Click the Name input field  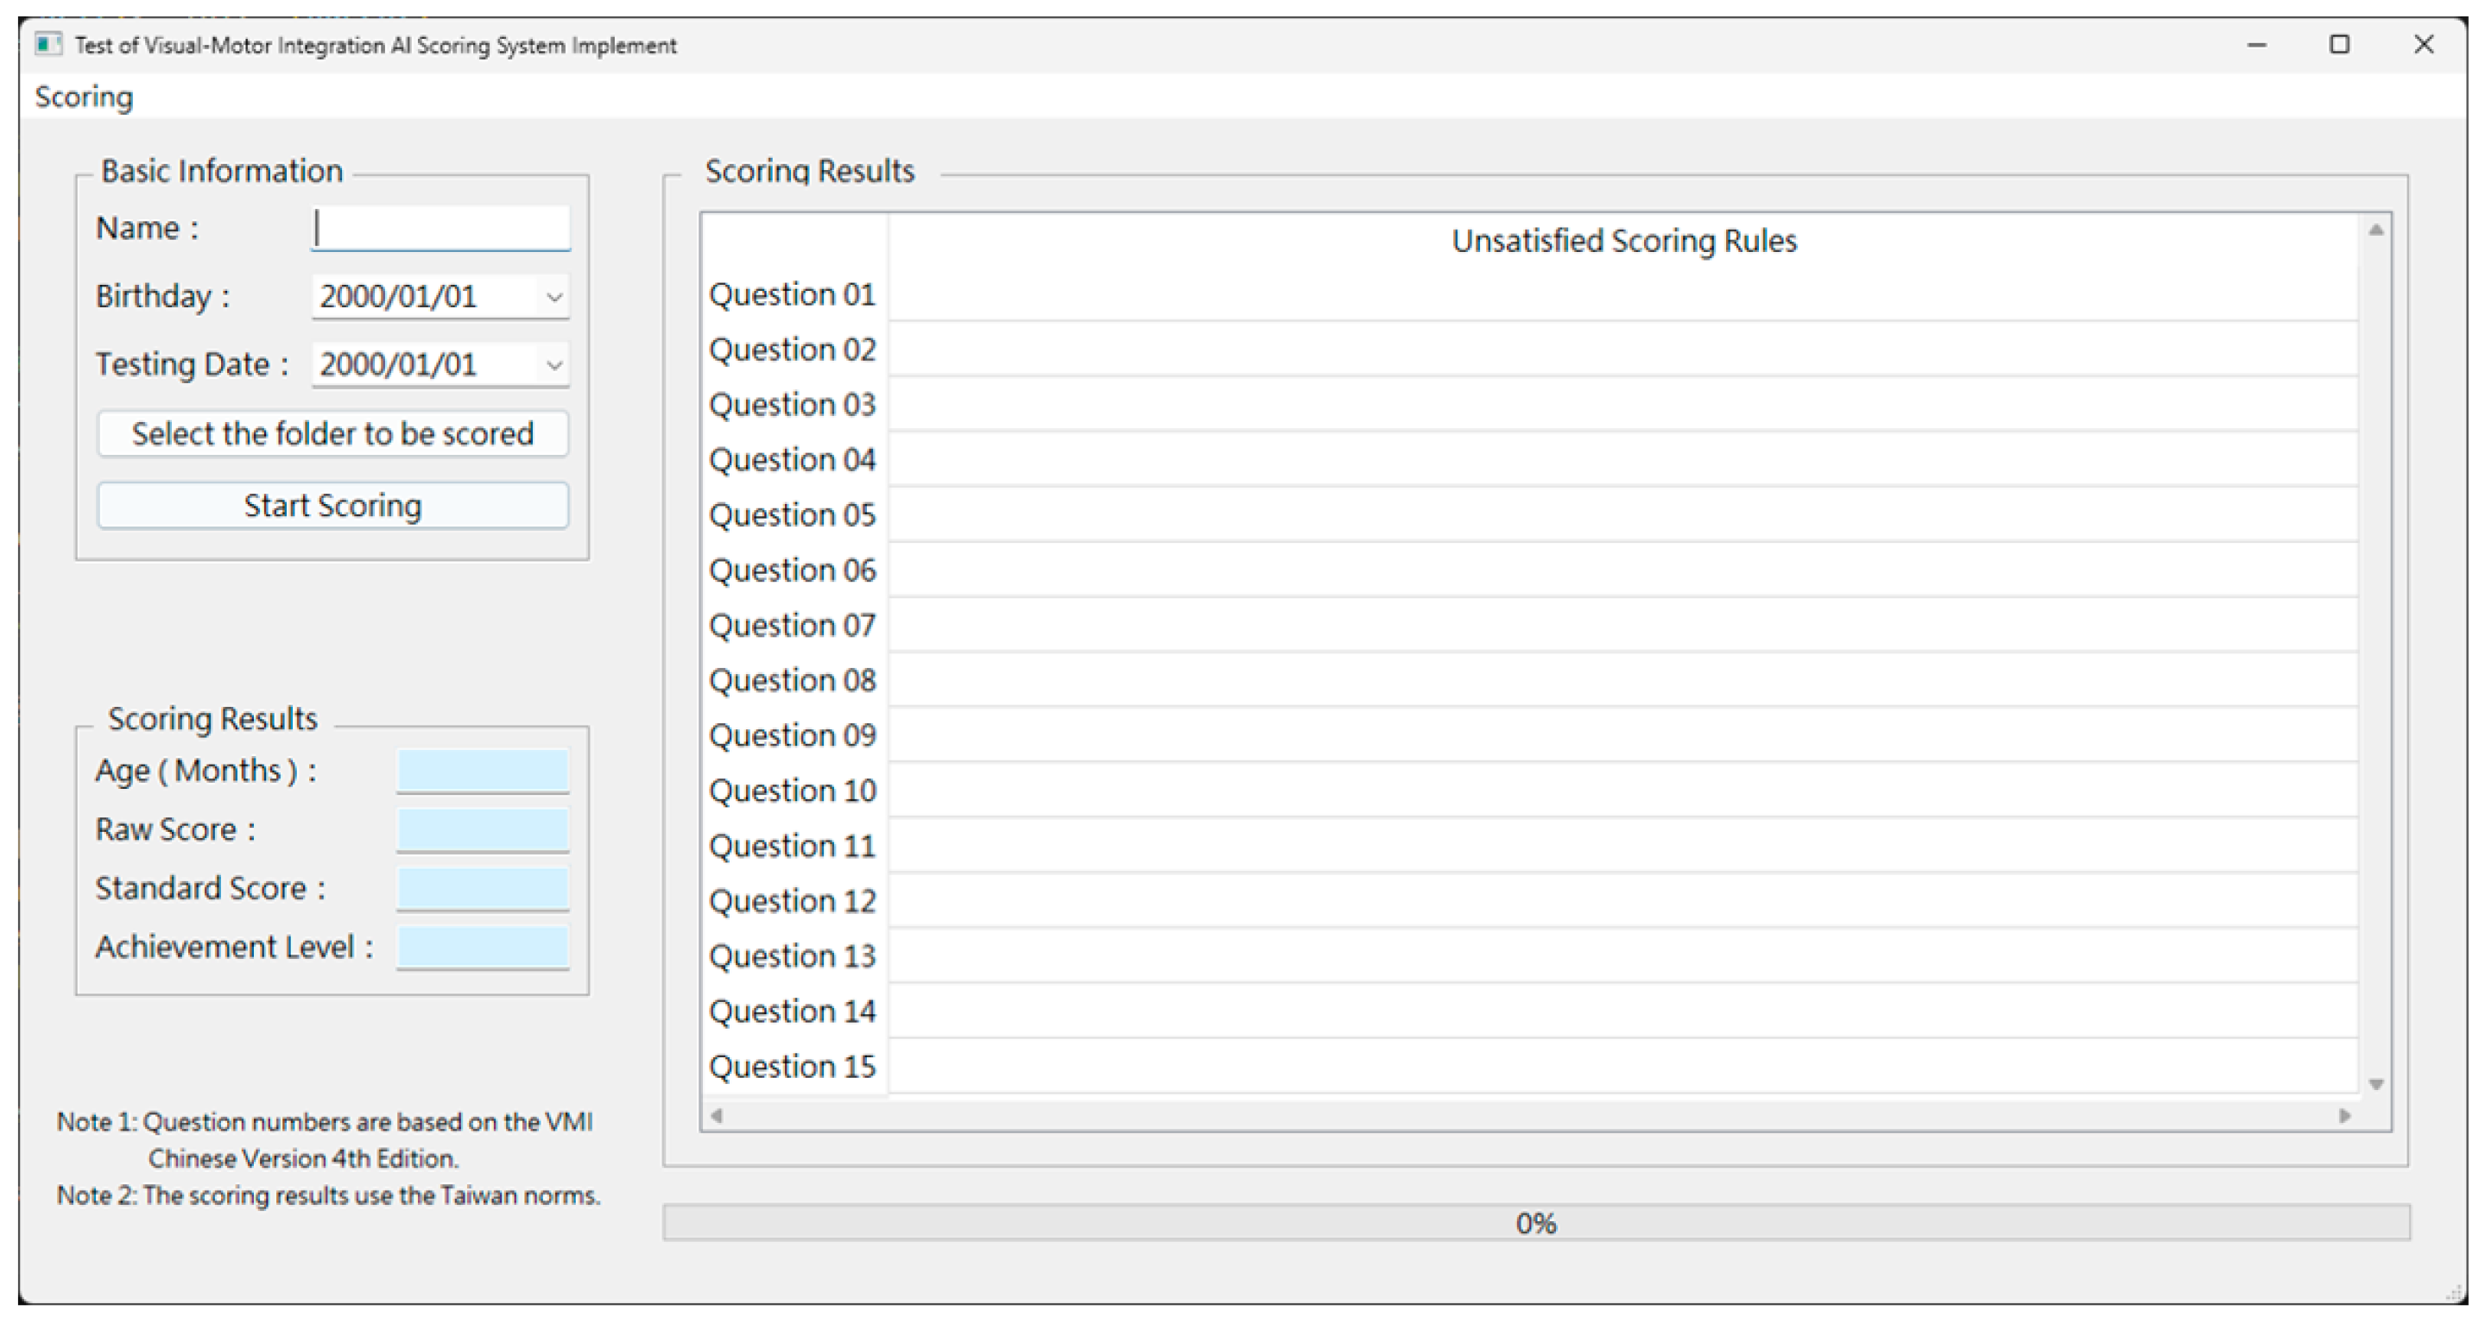tap(441, 228)
